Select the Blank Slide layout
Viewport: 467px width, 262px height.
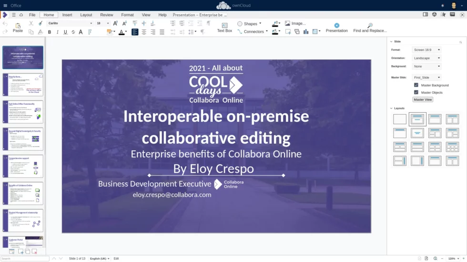(400, 119)
